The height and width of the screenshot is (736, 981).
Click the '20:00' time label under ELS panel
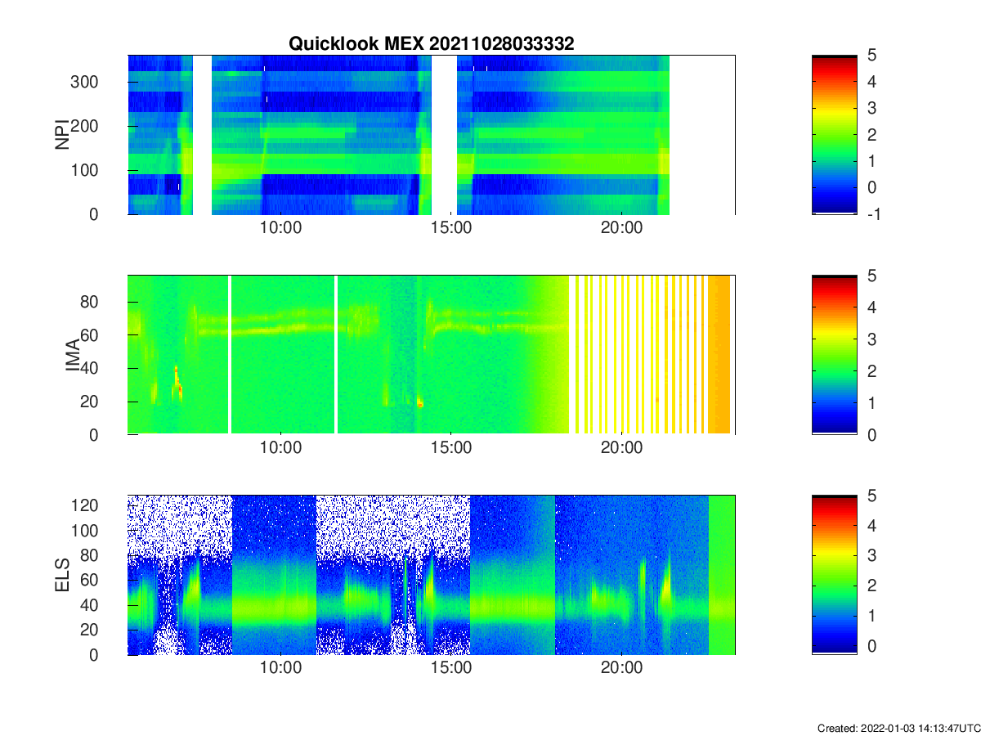click(621, 668)
